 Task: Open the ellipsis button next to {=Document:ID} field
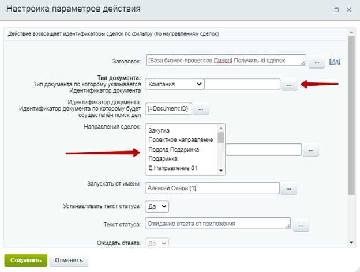(x=201, y=109)
